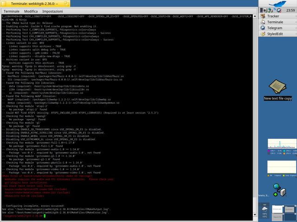Screen dimensions: 297x222
Task: Click the 'Found the following WebP libraries' line
Action: point(29,96)
